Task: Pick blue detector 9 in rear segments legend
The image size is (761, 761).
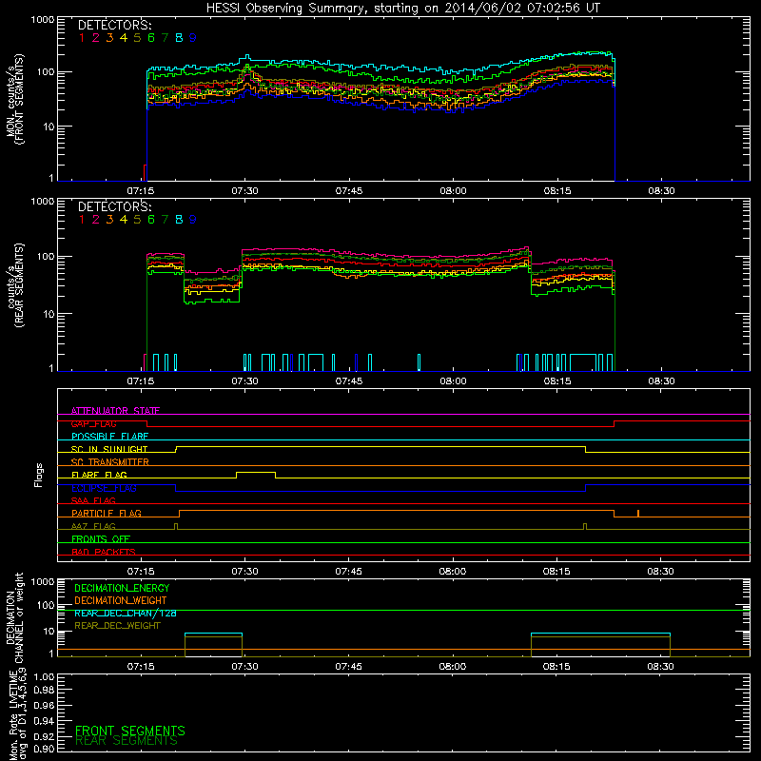Action: [193, 220]
